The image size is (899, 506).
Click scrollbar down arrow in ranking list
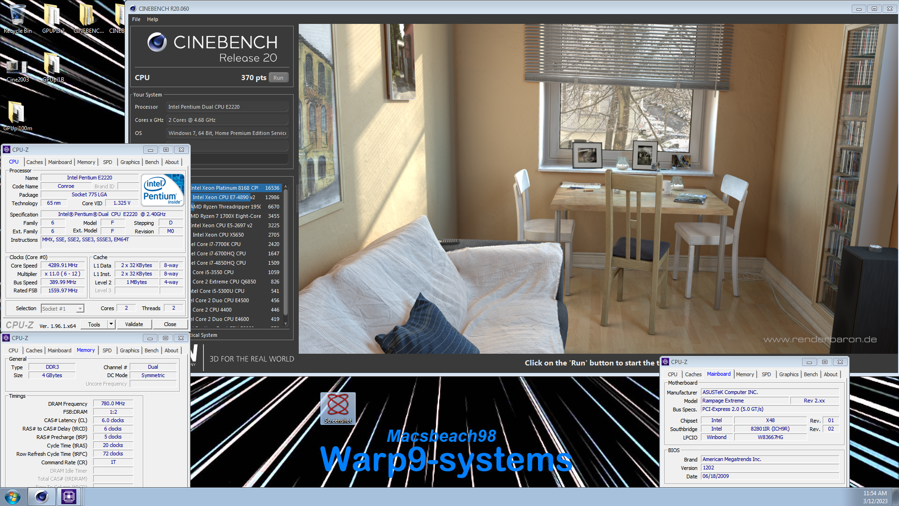click(286, 324)
